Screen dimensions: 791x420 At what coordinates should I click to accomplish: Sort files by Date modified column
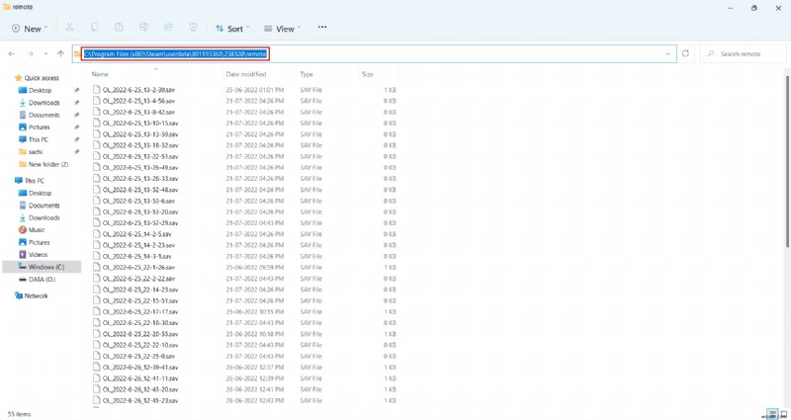(x=245, y=74)
